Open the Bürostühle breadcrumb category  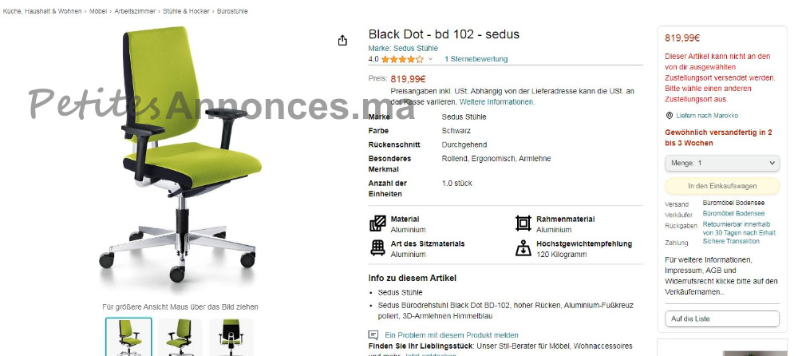(232, 11)
